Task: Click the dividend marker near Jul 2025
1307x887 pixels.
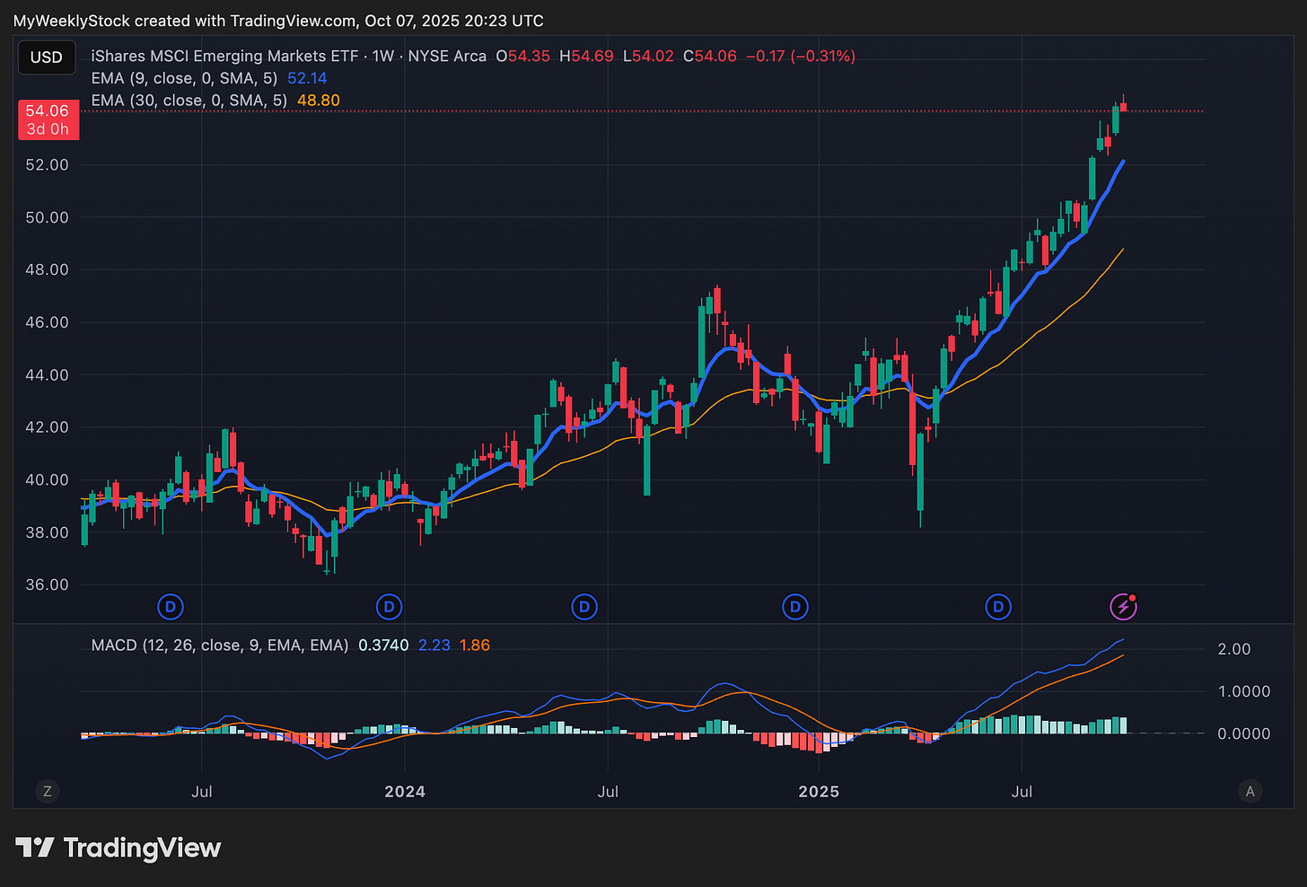Action: (998, 607)
